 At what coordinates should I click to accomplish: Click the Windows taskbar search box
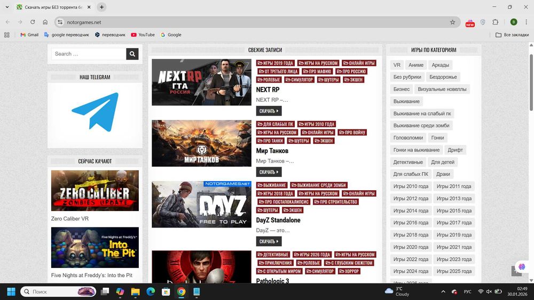click(58, 291)
